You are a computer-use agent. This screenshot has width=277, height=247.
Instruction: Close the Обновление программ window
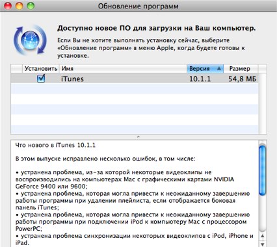pyautogui.click(x=8, y=6)
